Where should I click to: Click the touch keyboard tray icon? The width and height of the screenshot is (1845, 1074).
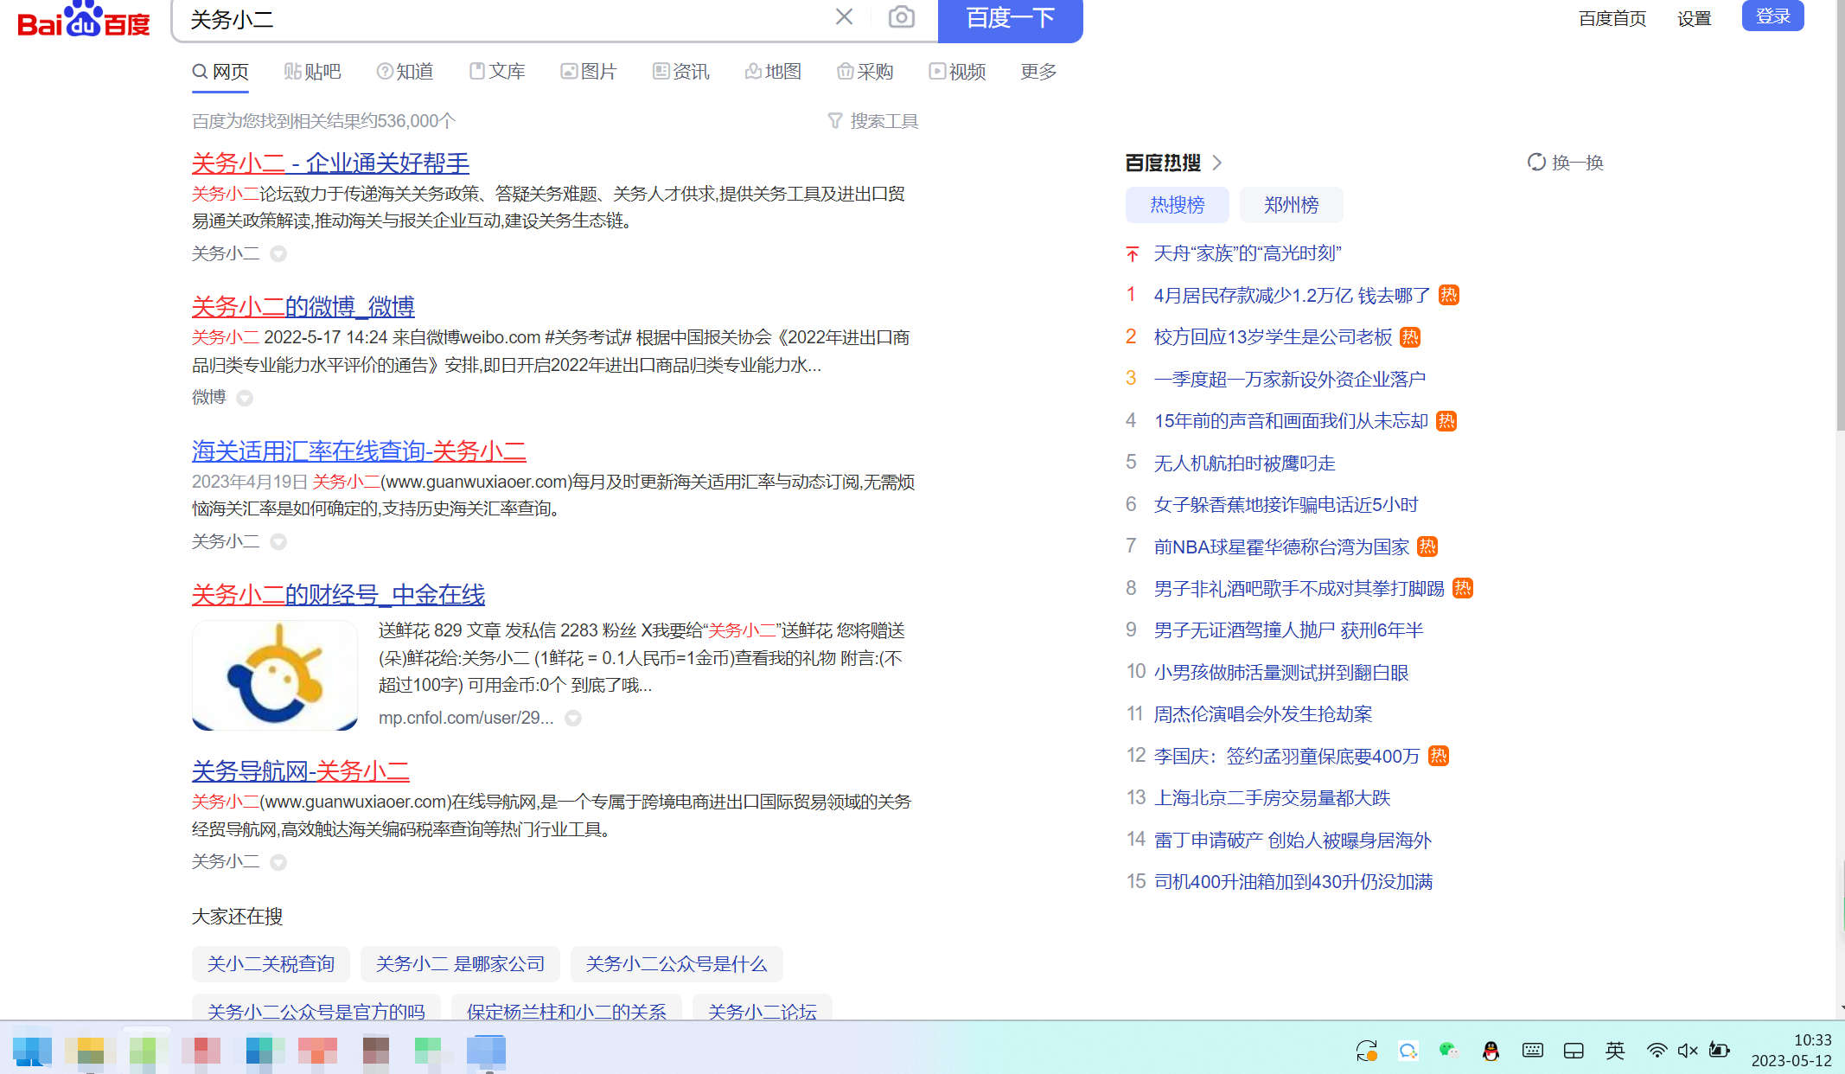(x=1532, y=1051)
